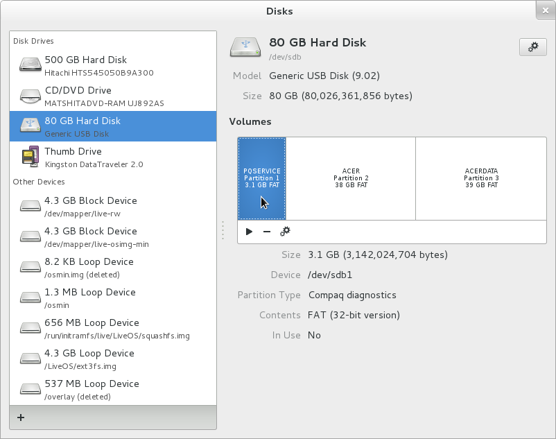Click the 80 GB USB disk sidebar icon
This screenshot has width=556, height=439.
pos(30,125)
